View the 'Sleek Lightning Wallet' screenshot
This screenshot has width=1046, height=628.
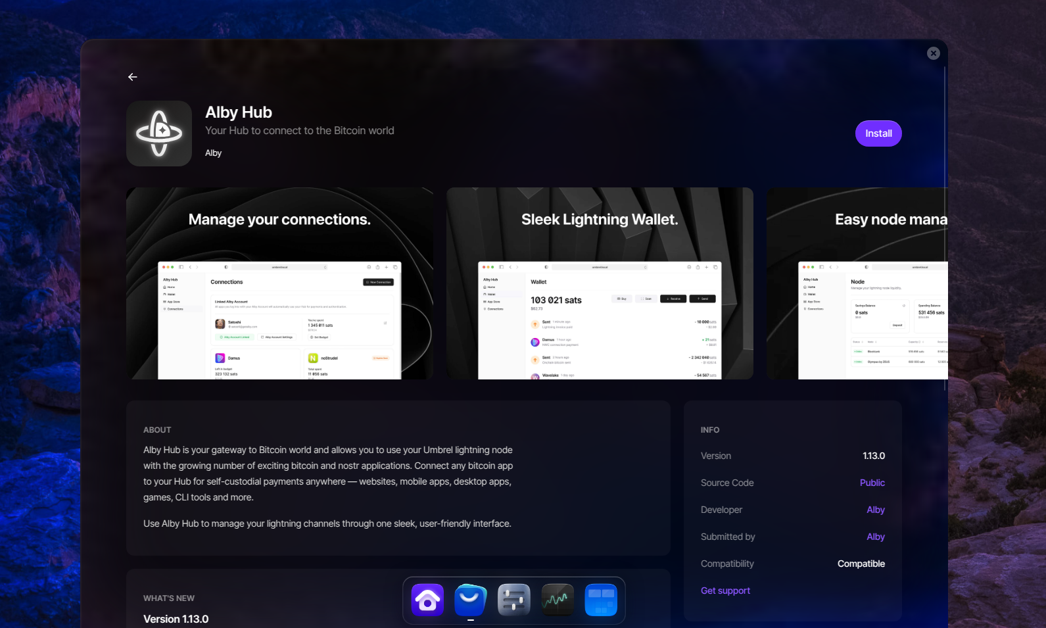(x=600, y=283)
